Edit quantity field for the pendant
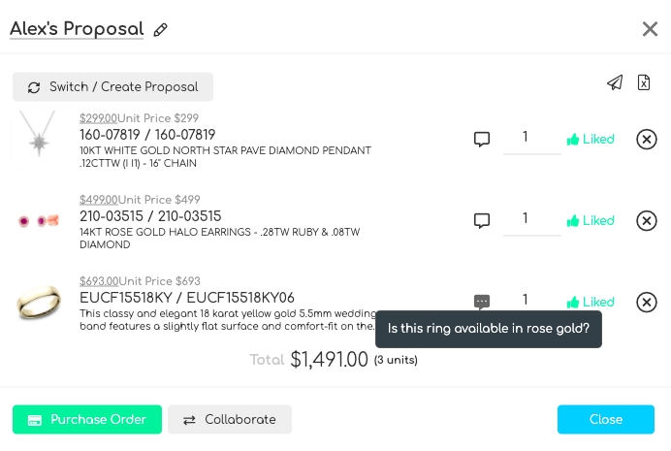The height and width of the screenshot is (451, 671). [x=532, y=138]
